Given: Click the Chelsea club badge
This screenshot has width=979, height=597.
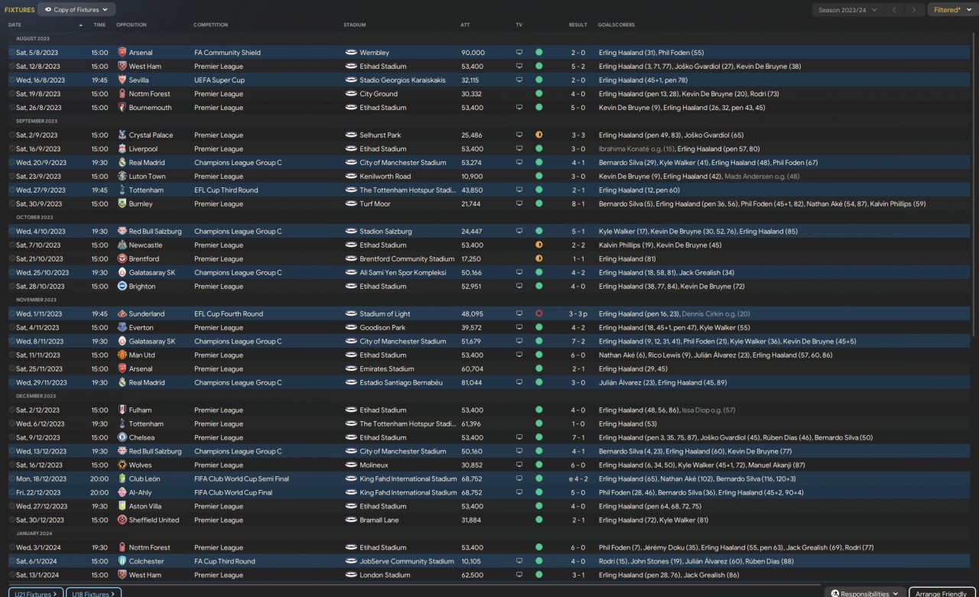Looking at the screenshot, I should [x=122, y=438].
